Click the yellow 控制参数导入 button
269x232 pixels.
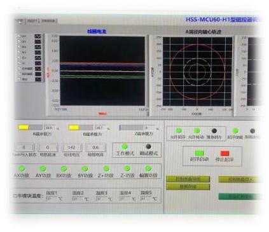coord(240,179)
